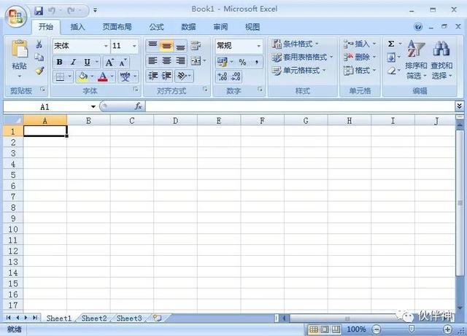Select the Sheet2 worksheet tab

pyautogui.click(x=94, y=319)
